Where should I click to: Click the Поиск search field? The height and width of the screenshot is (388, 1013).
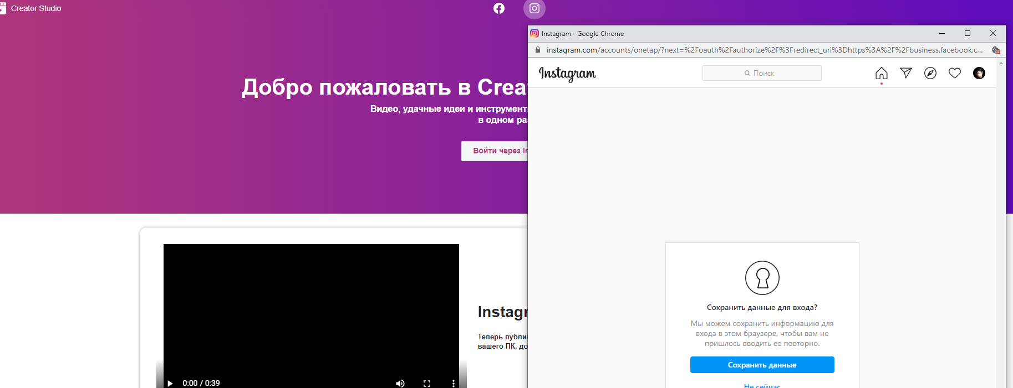(x=761, y=73)
